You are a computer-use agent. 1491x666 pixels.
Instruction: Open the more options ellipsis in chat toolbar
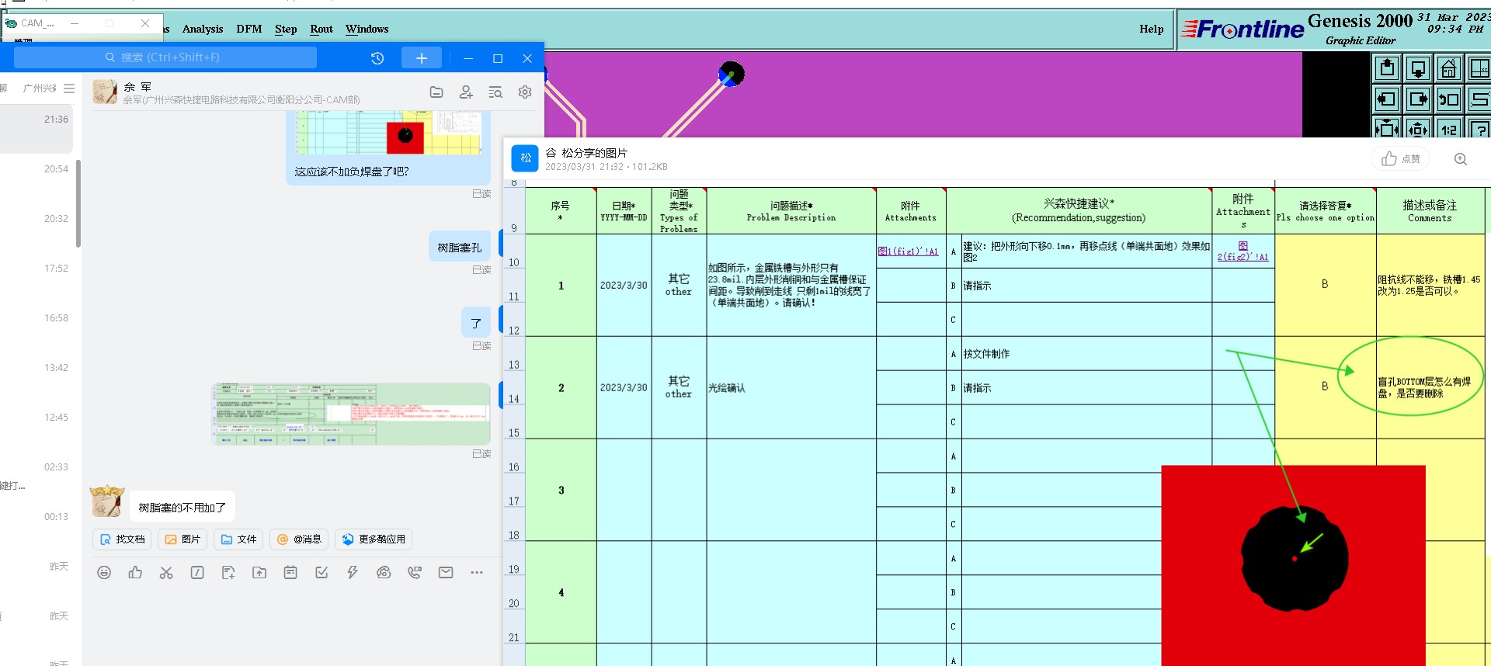click(x=477, y=573)
